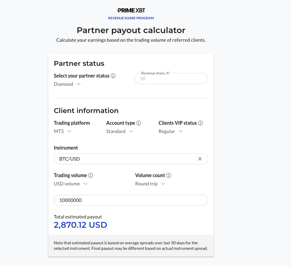Click the note about estimated payout spreads
Viewport: 291px width, 266px height.
[131, 246]
